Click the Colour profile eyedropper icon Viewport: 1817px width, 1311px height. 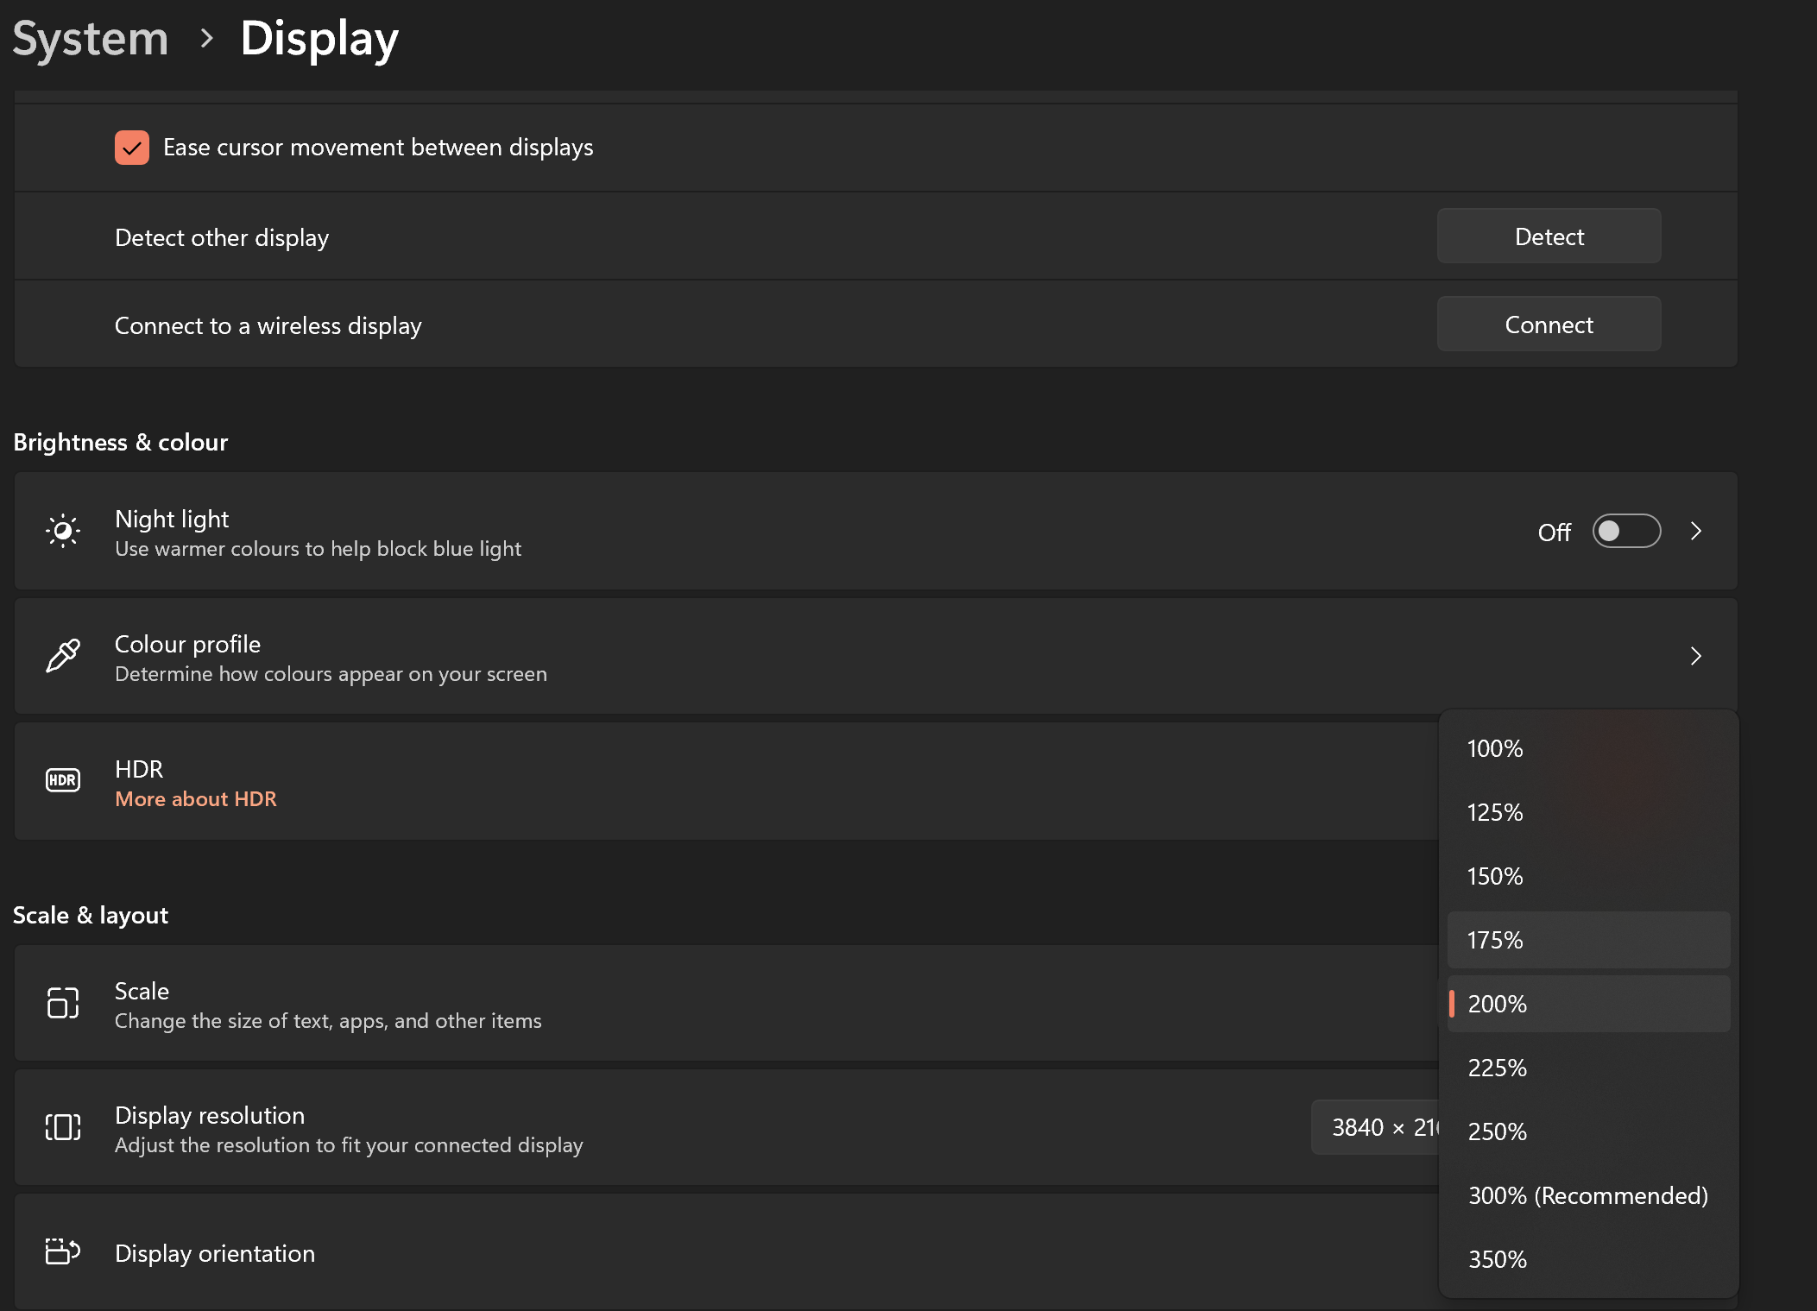click(x=63, y=656)
